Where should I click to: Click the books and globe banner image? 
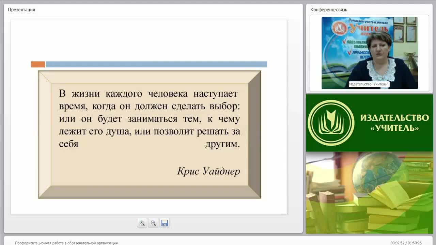coord(370,193)
